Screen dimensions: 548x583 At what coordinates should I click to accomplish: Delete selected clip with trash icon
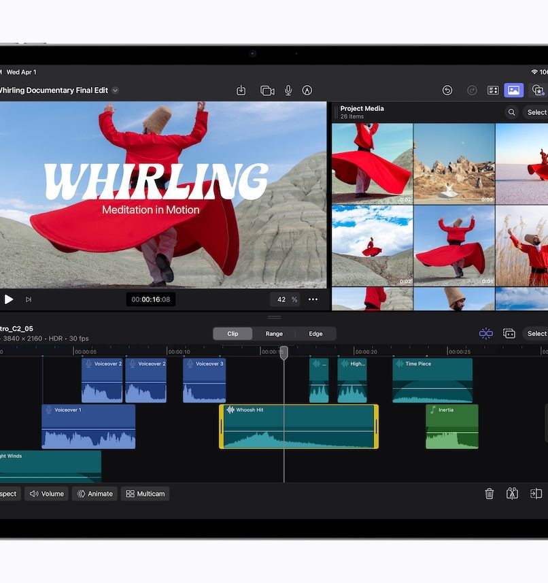tap(489, 494)
